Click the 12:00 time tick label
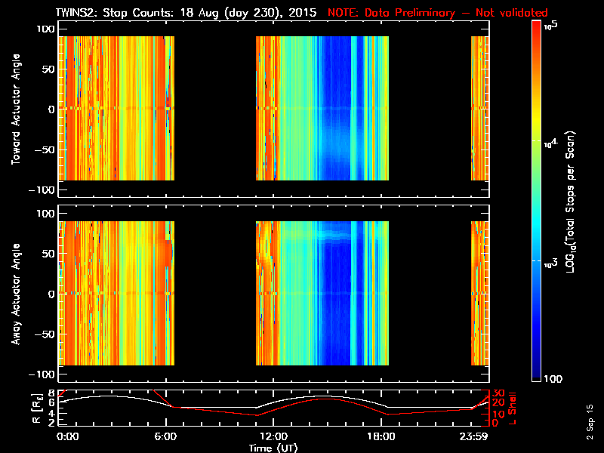Screen dimensions: 604x453 (x=273, y=436)
